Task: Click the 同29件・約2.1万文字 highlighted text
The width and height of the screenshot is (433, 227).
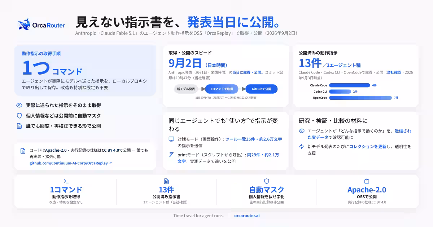Action: 228,158
